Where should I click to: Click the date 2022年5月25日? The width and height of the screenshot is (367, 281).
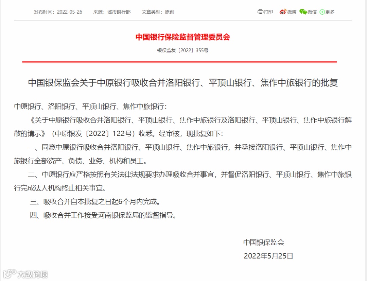pos(268,256)
